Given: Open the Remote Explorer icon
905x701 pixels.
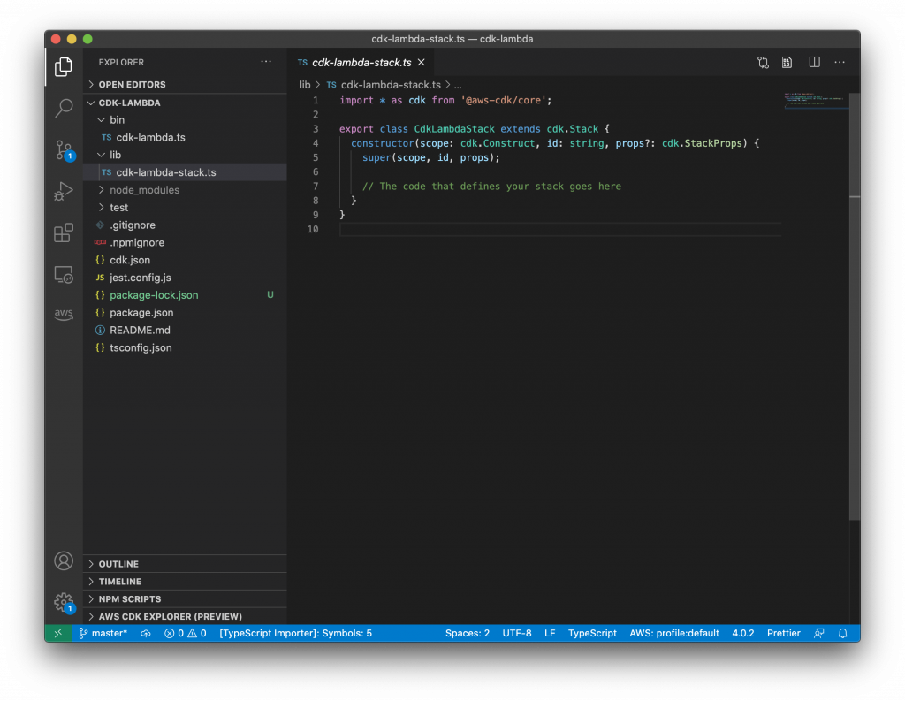Looking at the screenshot, I should tap(64, 274).
